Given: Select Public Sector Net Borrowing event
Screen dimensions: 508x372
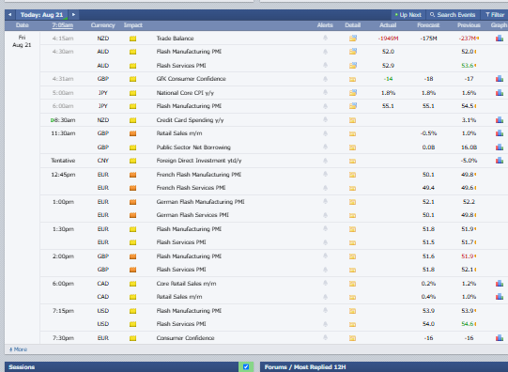Looking at the screenshot, I should pyautogui.click(x=193, y=147).
